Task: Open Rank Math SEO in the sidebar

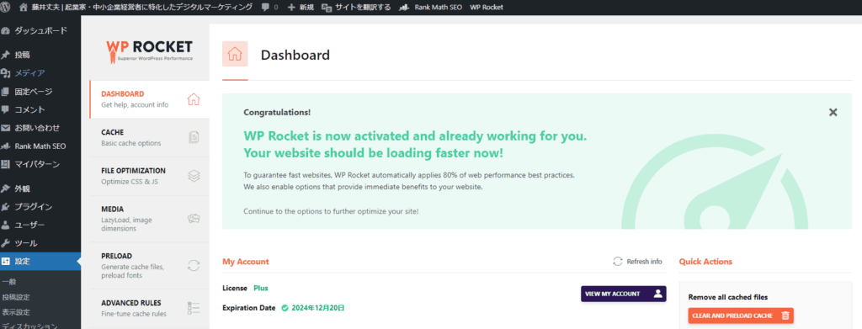Action: [x=40, y=146]
